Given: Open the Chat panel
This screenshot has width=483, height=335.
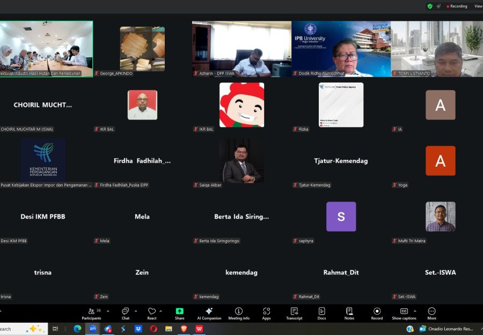Looking at the screenshot, I should click(x=125, y=313).
